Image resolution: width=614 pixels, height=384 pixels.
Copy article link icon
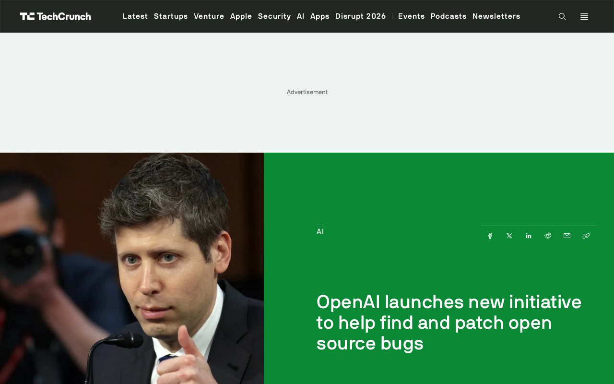[x=586, y=236]
